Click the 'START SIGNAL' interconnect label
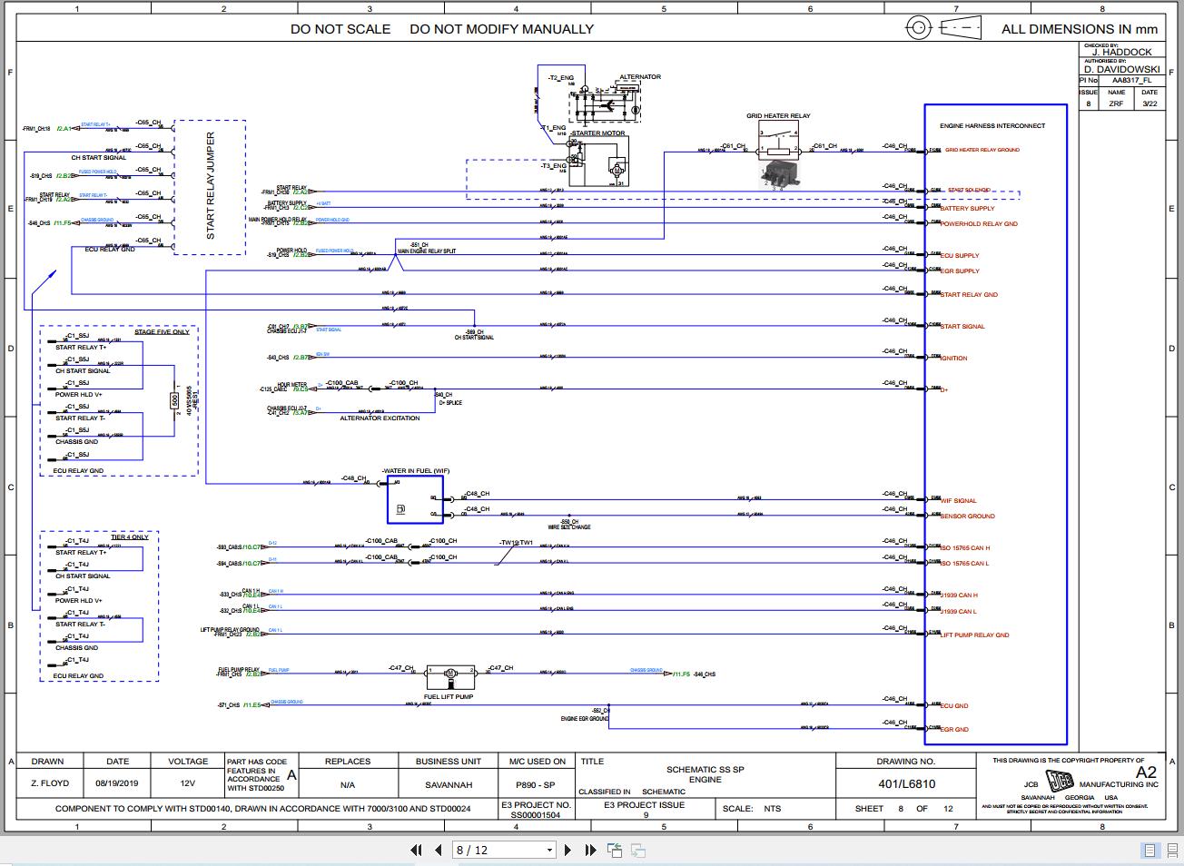1184x866 pixels. [962, 326]
